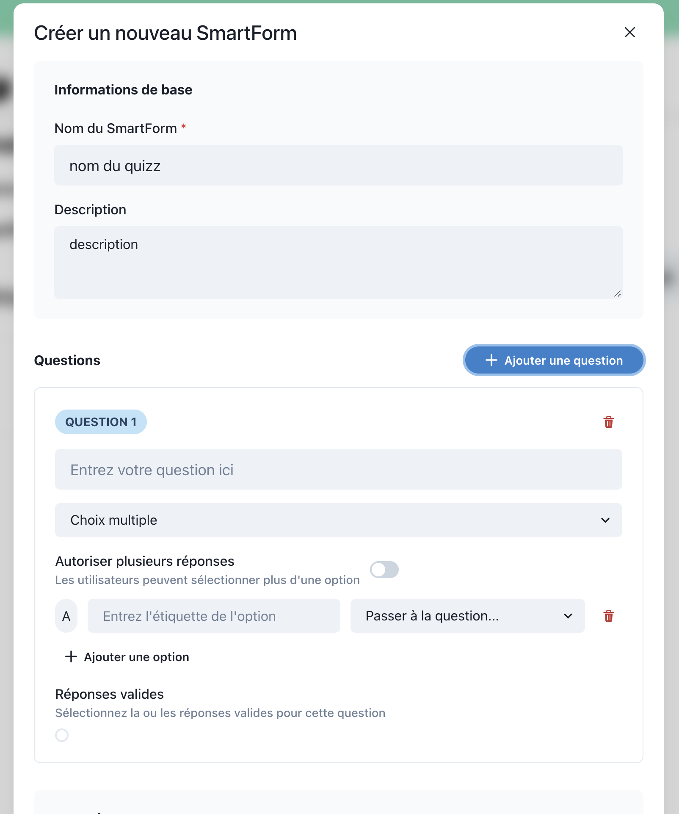679x814 pixels.
Task: Click the plus icon beside Ajouter une option
Action: 71,657
